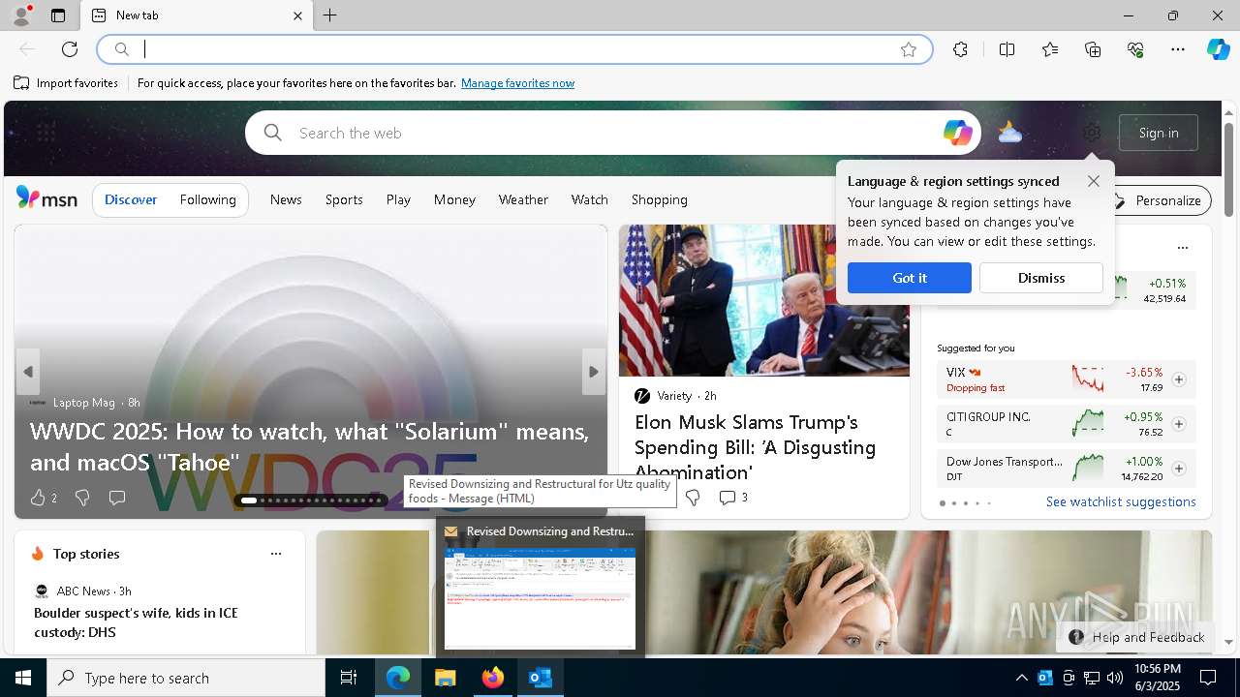Open Outlook from taskbar
This screenshot has height=697, width=1240.
(x=540, y=678)
